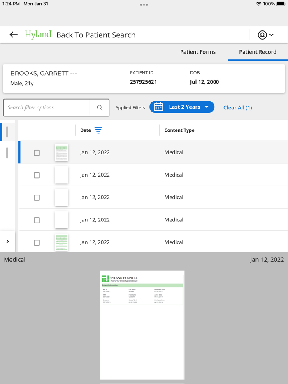Switch to the Patient Forms tab
288x384 pixels.
point(198,52)
